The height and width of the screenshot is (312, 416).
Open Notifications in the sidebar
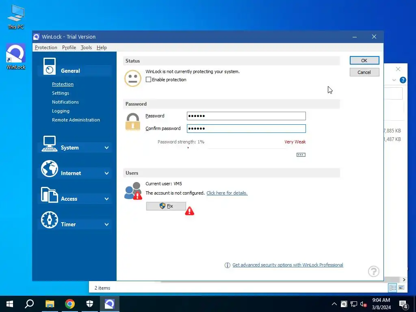point(65,102)
